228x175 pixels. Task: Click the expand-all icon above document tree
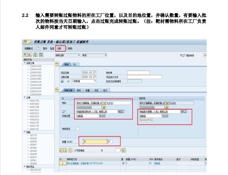pos(25,55)
